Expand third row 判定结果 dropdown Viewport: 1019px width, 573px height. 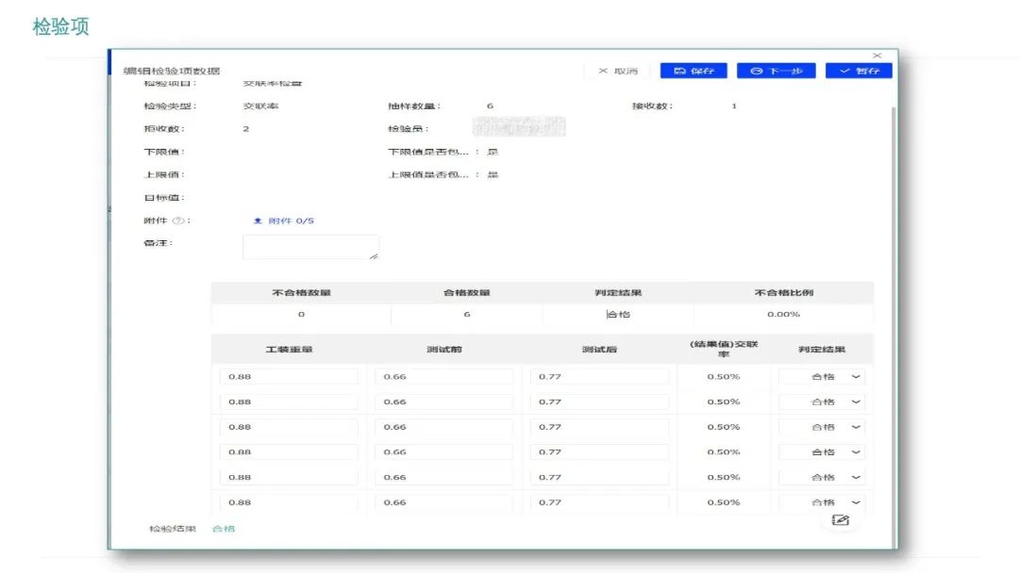pyautogui.click(x=822, y=427)
